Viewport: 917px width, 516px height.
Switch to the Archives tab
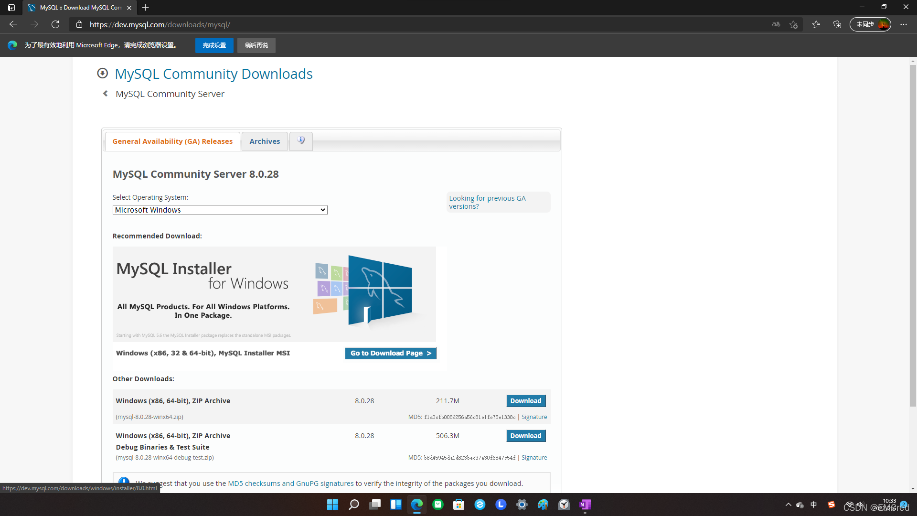265,141
